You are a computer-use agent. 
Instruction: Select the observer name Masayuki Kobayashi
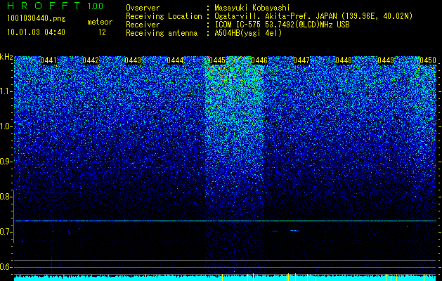click(x=252, y=8)
